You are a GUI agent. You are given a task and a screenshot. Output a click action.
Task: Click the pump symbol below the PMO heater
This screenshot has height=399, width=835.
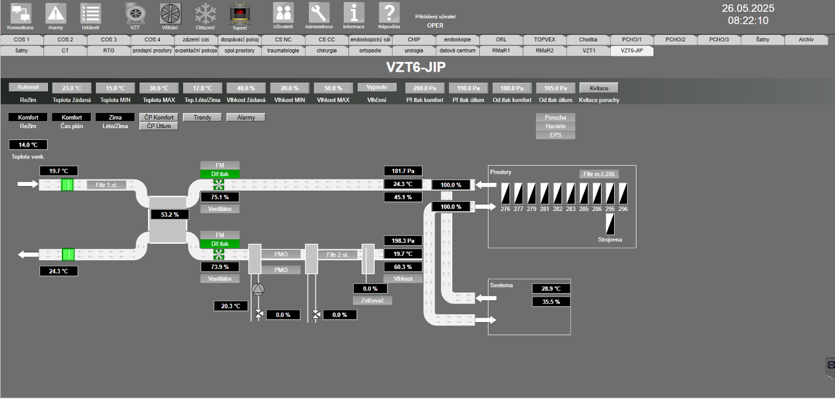258,289
